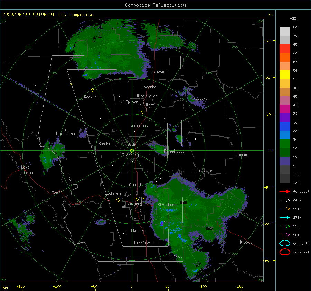Screen dimensions: 311x291
Task: Click the RockyMH label
Action: [91, 97]
